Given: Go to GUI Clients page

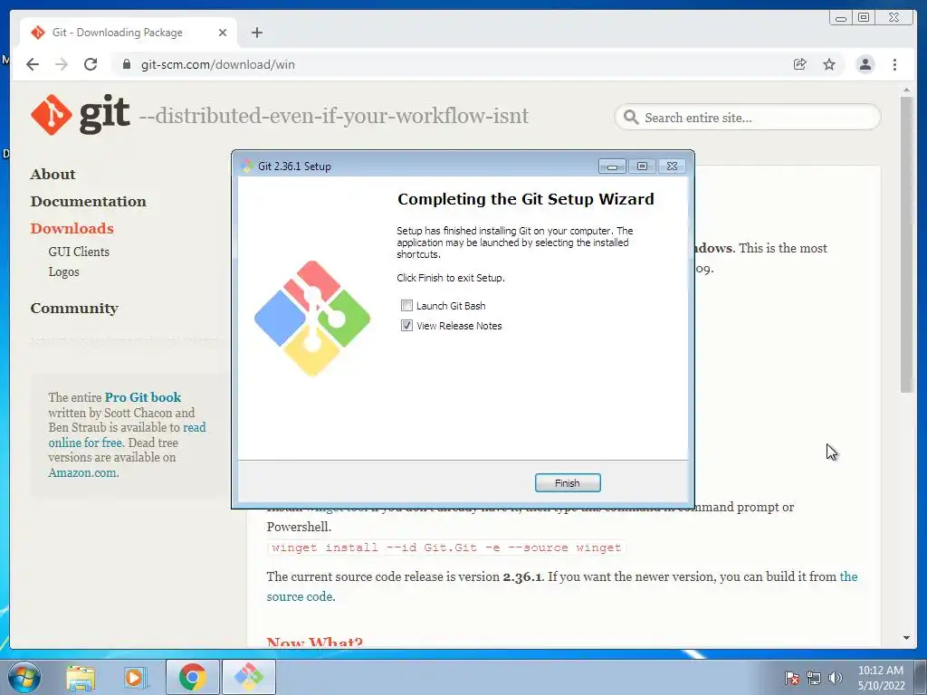Looking at the screenshot, I should pyautogui.click(x=79, y=252).
